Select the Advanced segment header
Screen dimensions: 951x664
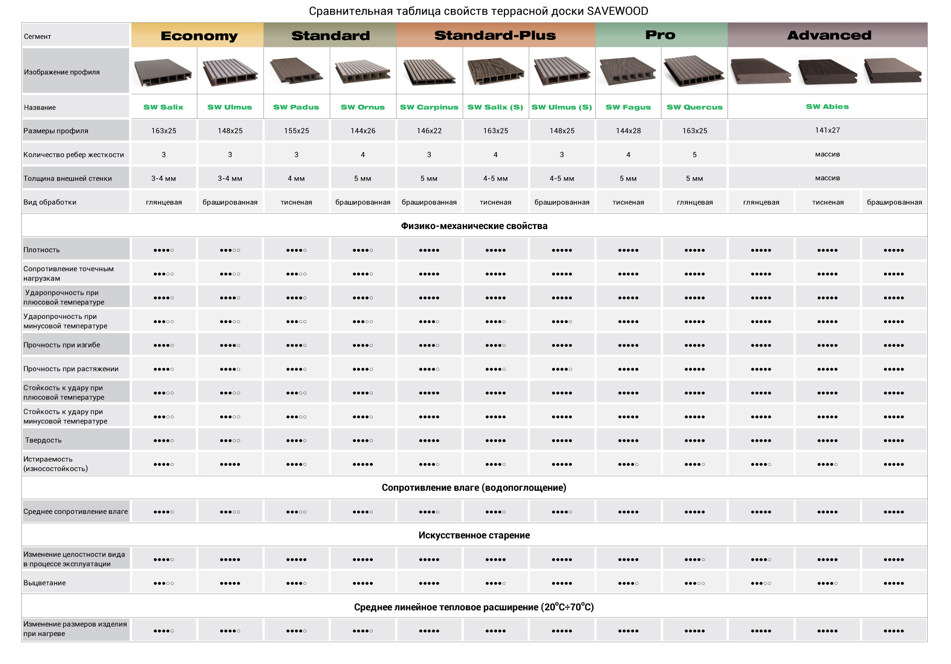[827, 35]
